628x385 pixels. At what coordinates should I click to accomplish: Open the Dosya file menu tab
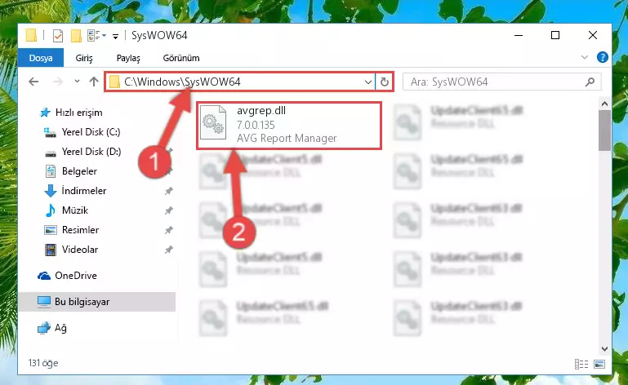(41, 58)
